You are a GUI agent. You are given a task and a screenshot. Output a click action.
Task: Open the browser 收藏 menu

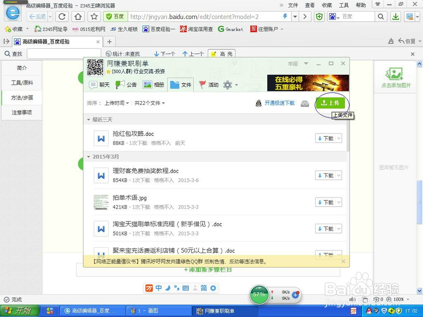[327, 5]
